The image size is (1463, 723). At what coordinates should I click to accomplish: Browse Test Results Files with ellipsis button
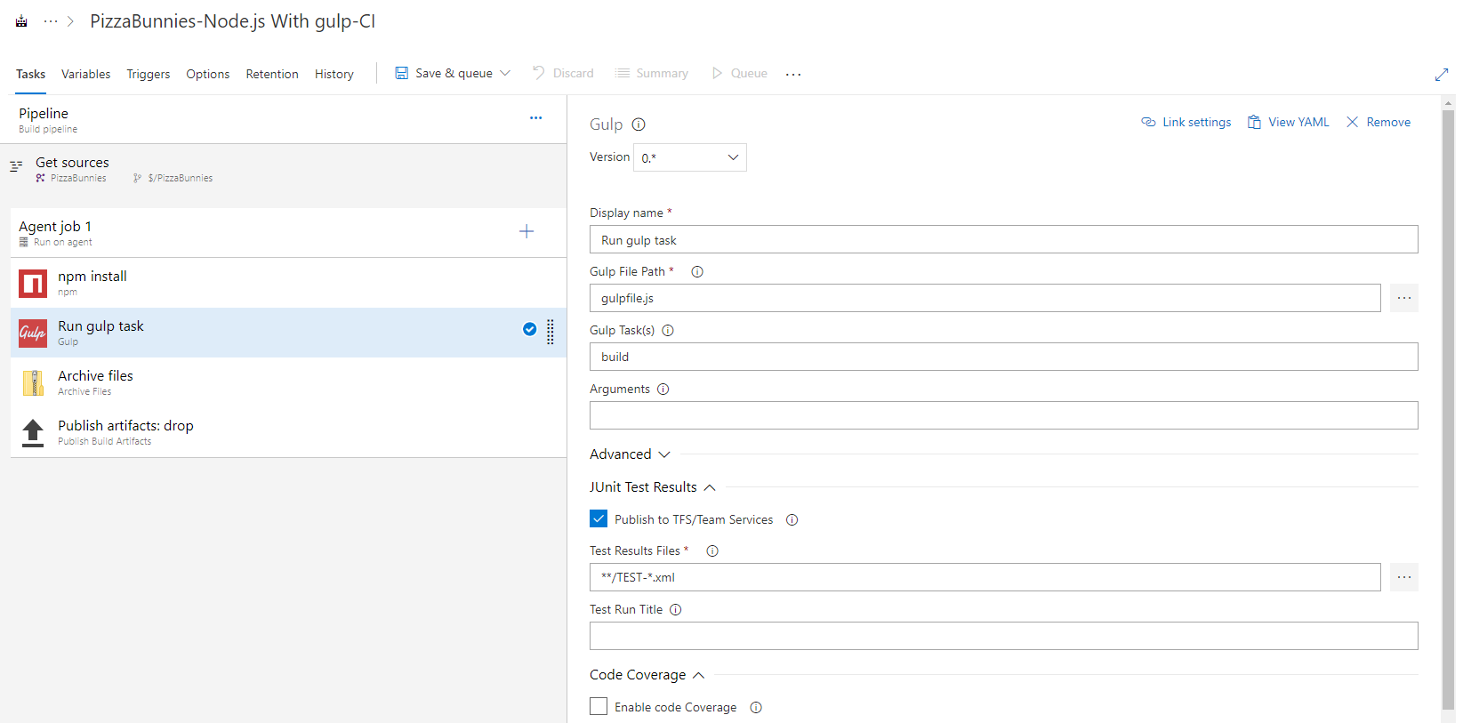pos(1403,577)
